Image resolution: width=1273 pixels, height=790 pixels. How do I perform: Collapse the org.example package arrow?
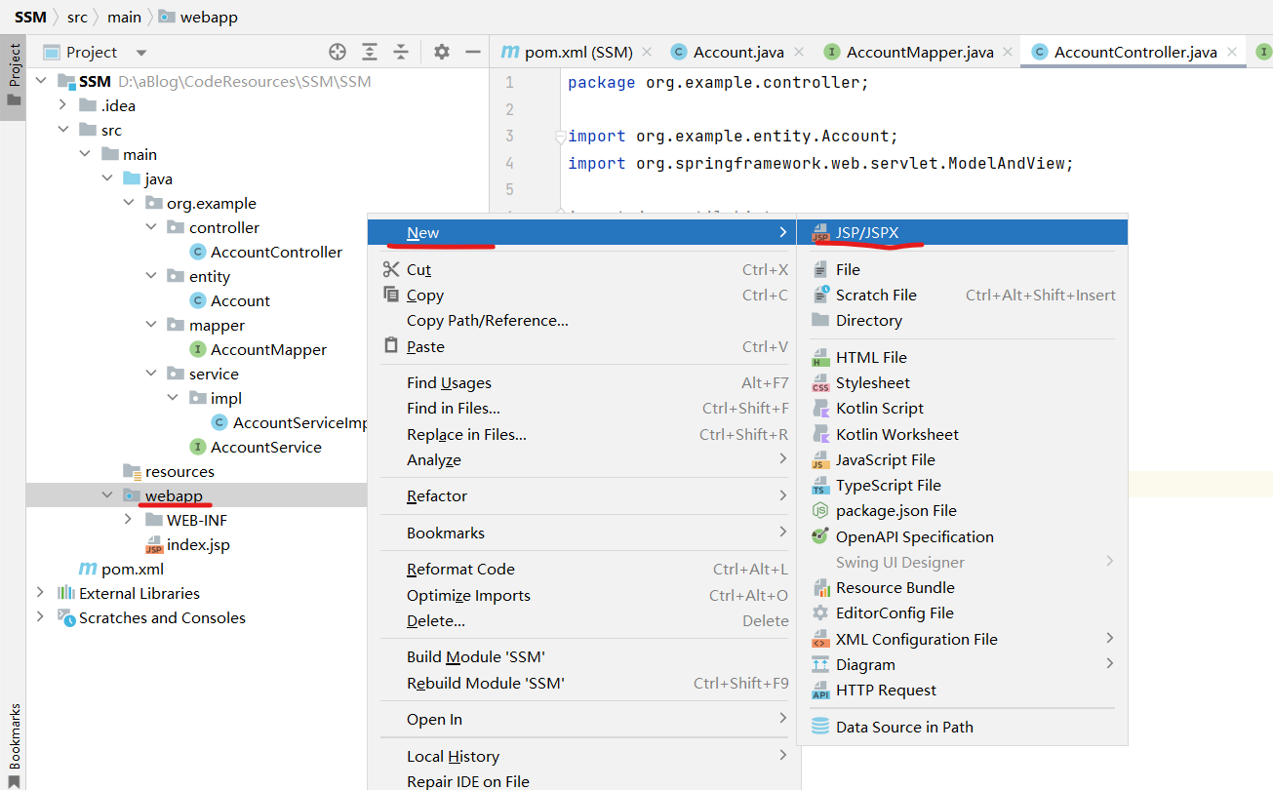click(129, 203)
